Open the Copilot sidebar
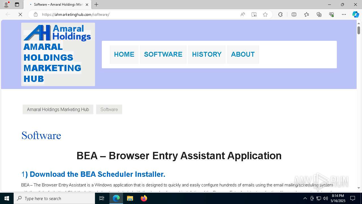Viewport: 362px width, 204px height. [355, 14]
